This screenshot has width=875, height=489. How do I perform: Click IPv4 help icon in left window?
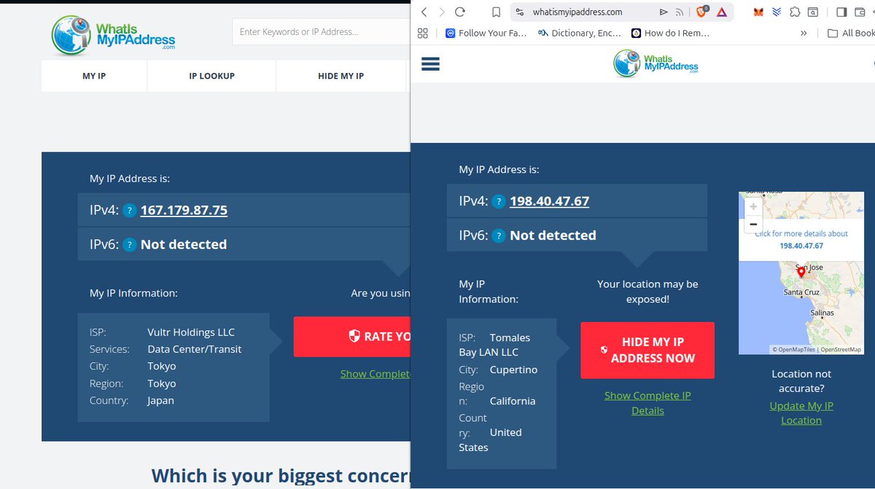tap(129, 211)
